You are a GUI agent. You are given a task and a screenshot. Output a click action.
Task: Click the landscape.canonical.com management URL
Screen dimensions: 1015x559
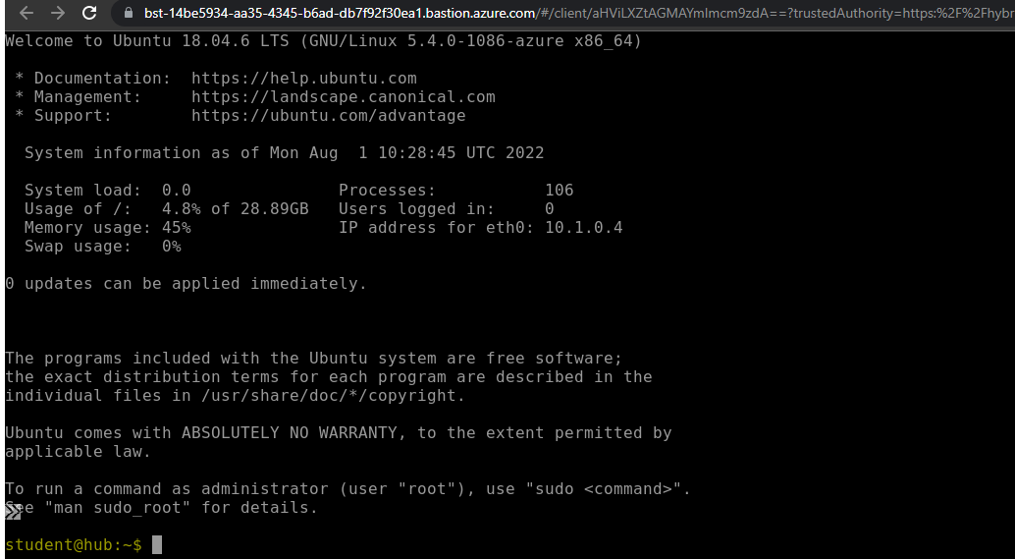click(x=343, y=97)
